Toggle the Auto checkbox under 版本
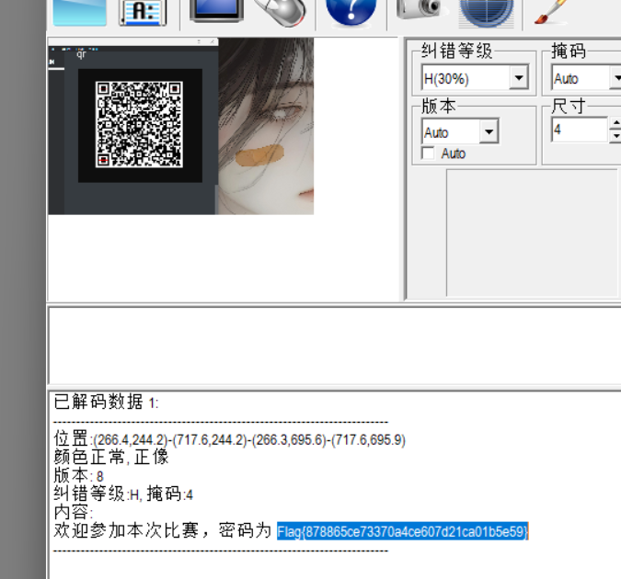Image resolution: width=621 pixels, height=579 pixels. pos(428,153)
